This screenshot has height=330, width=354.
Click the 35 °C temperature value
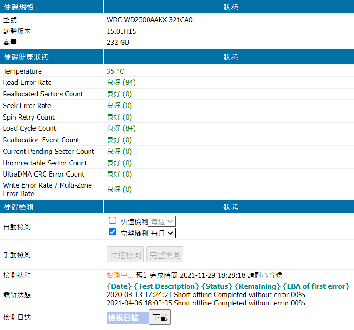pyautogui.click(x=116, y=71)
